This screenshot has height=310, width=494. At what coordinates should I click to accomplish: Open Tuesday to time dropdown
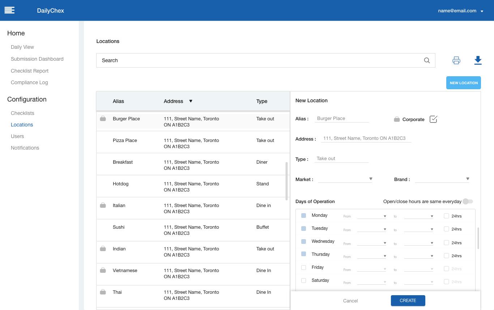pos(419,229)
